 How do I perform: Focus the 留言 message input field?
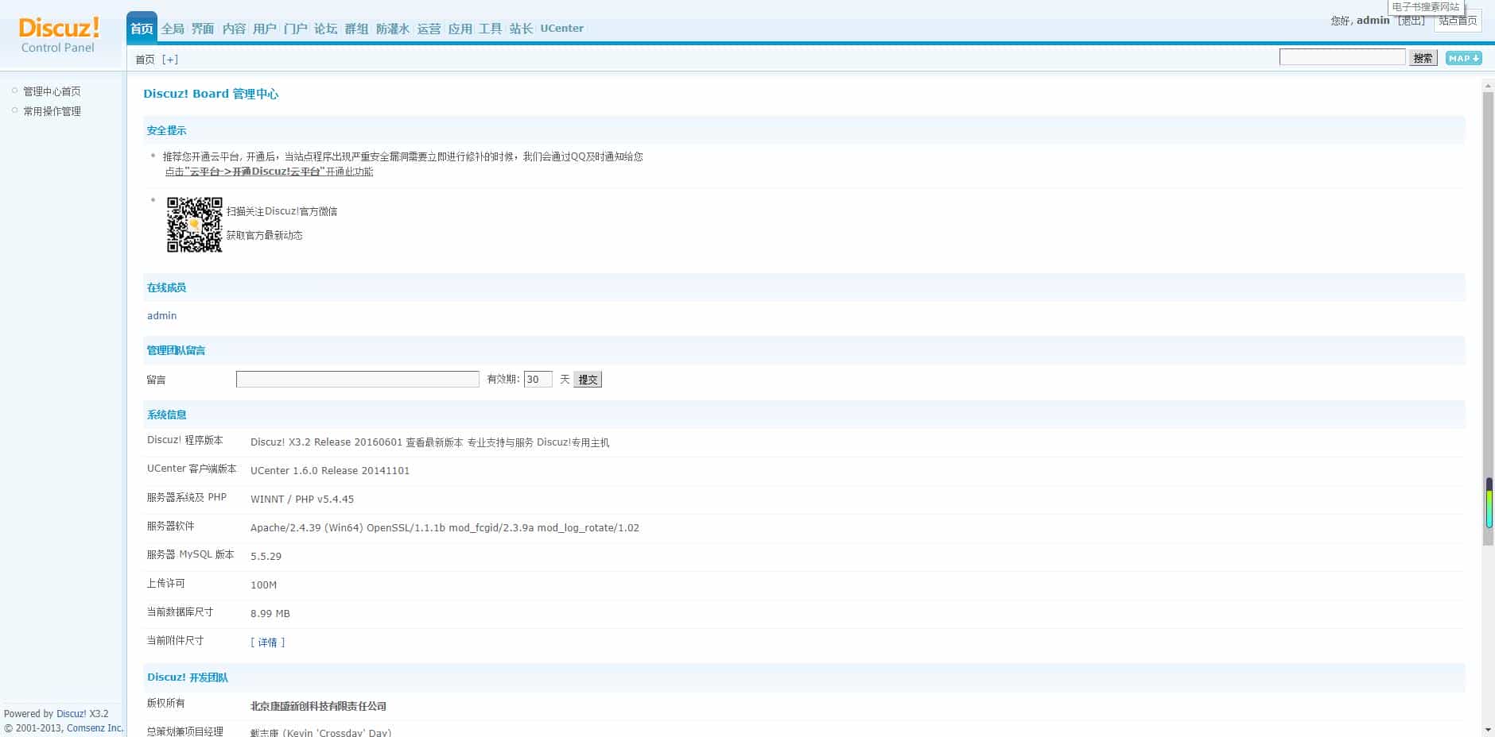click(358, 380)
